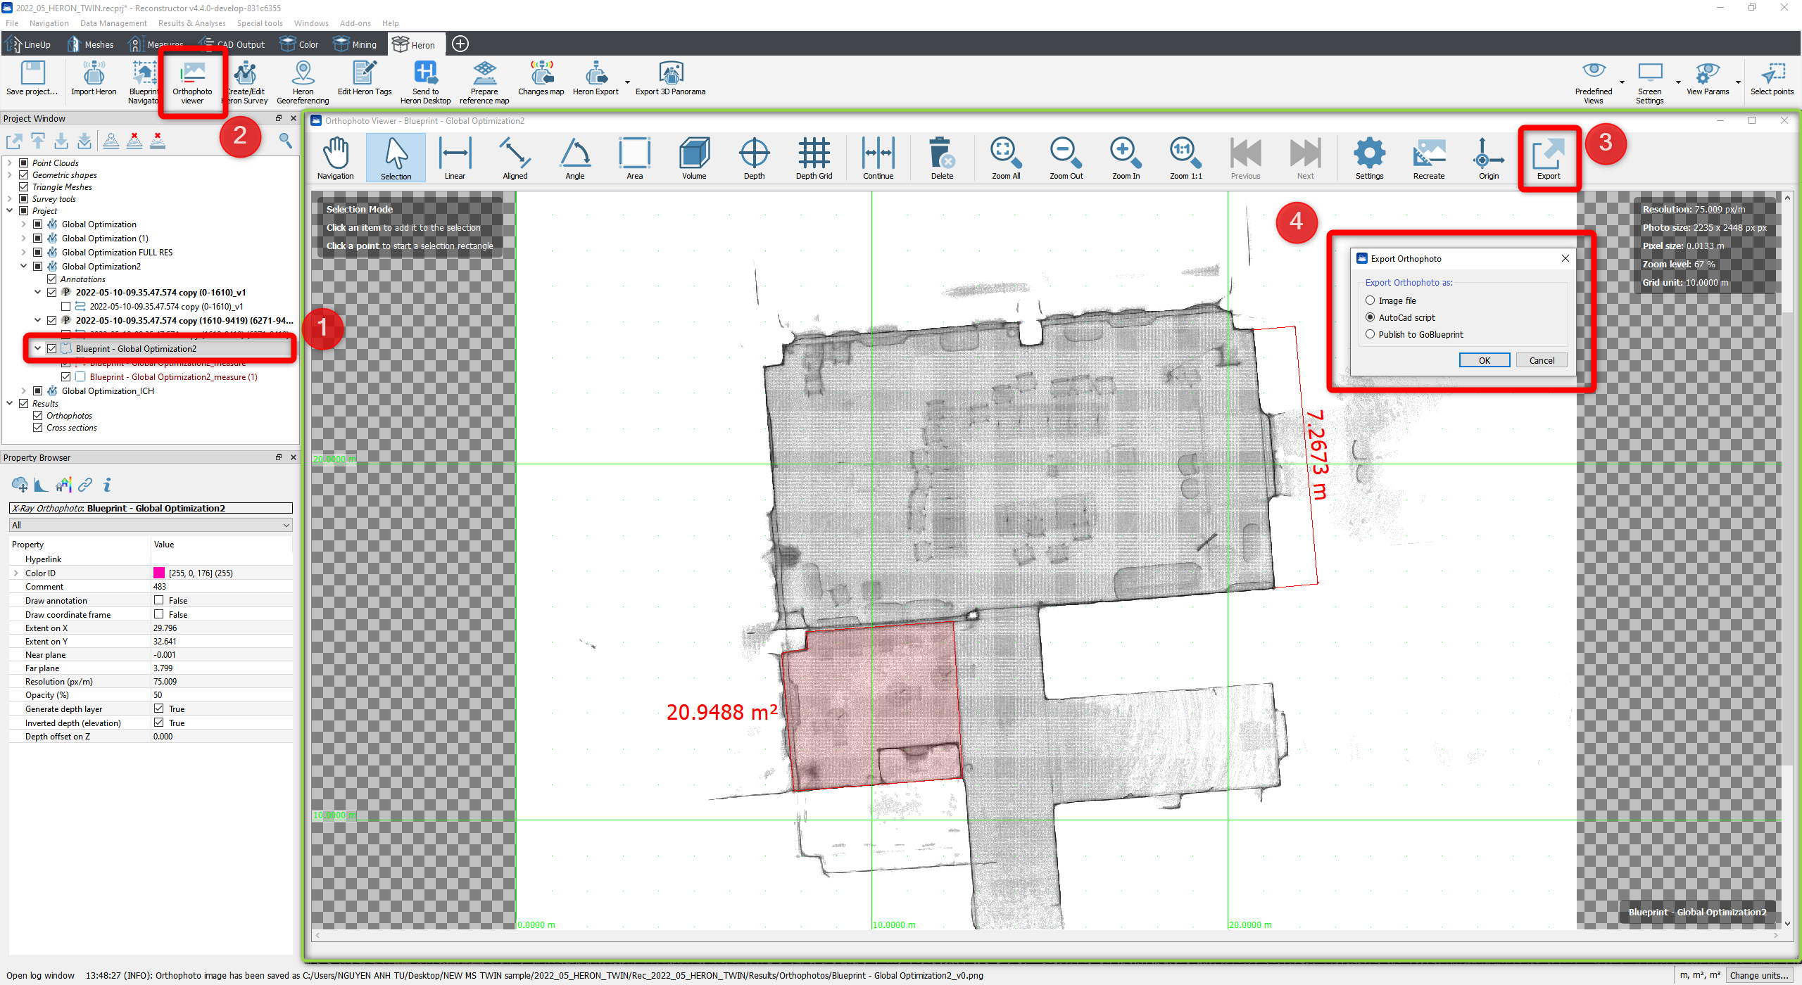Image resolution: width=1802 pixels, height=985 pixels.
Task: Uncheck the Orthophotos results checkbox
Action: (38, 416)
